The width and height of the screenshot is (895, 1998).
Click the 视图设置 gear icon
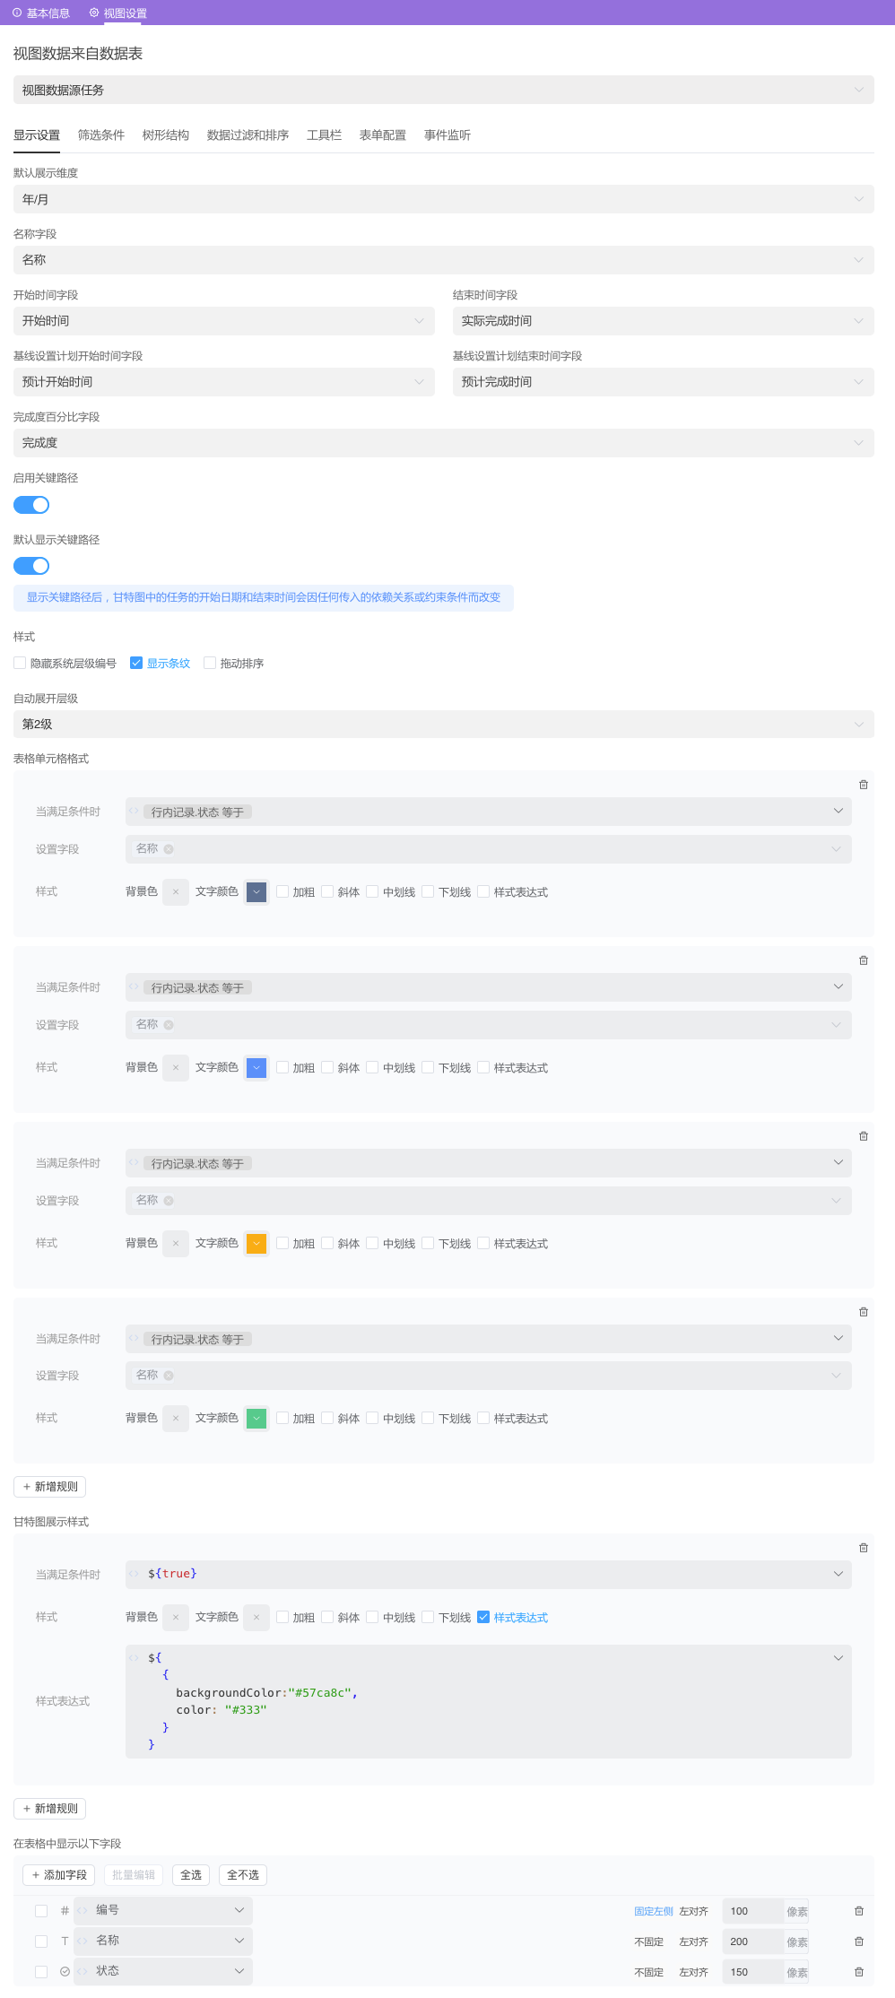94,13
